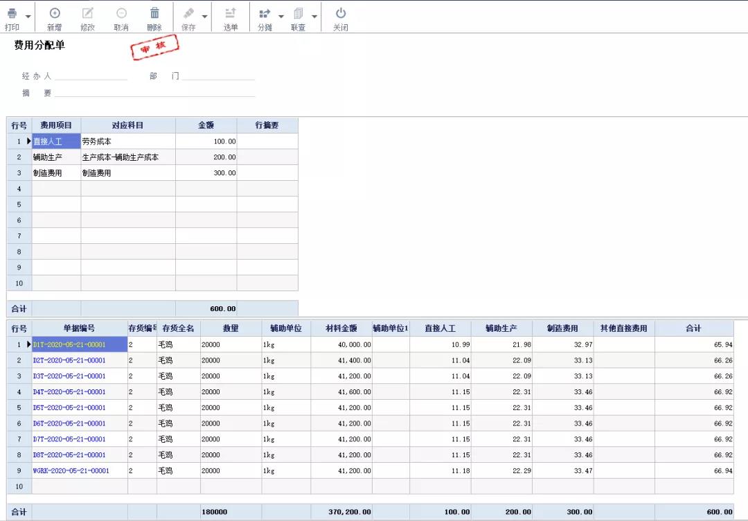Click the 打印 (Print) toolbar icon
This screenshot has height=521, width=748.
(x=12, y=14)
